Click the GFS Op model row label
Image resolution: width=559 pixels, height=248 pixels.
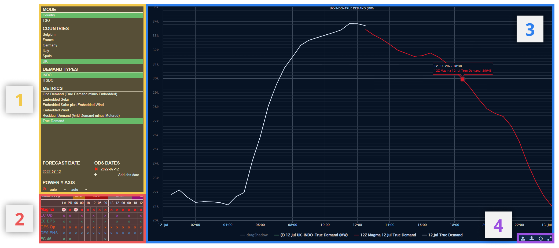point(48,227)
